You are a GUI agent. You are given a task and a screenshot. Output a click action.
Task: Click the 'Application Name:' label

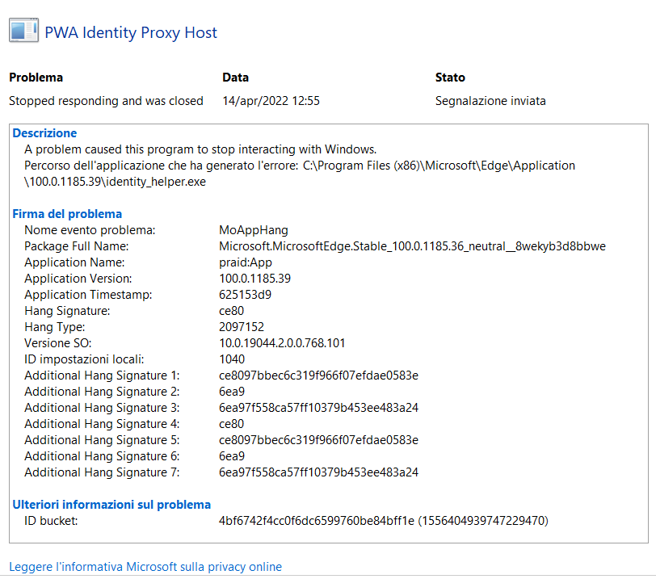[74, 262]
